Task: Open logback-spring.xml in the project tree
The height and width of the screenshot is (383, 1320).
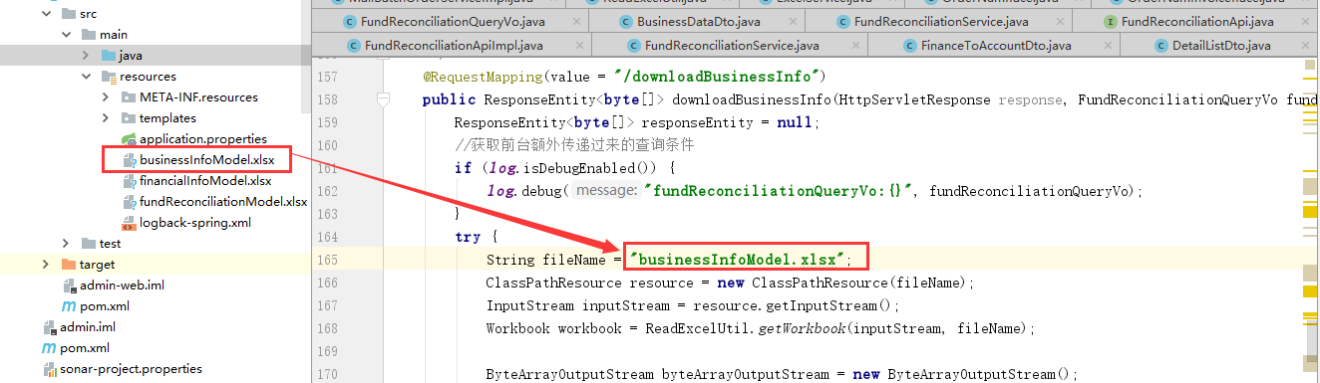Action: click(194, 223)
